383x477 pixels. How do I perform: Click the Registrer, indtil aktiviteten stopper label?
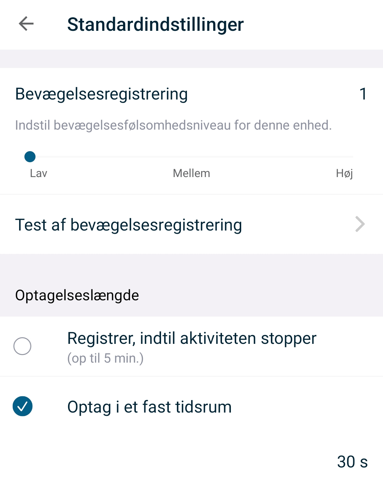click(191, 338)
